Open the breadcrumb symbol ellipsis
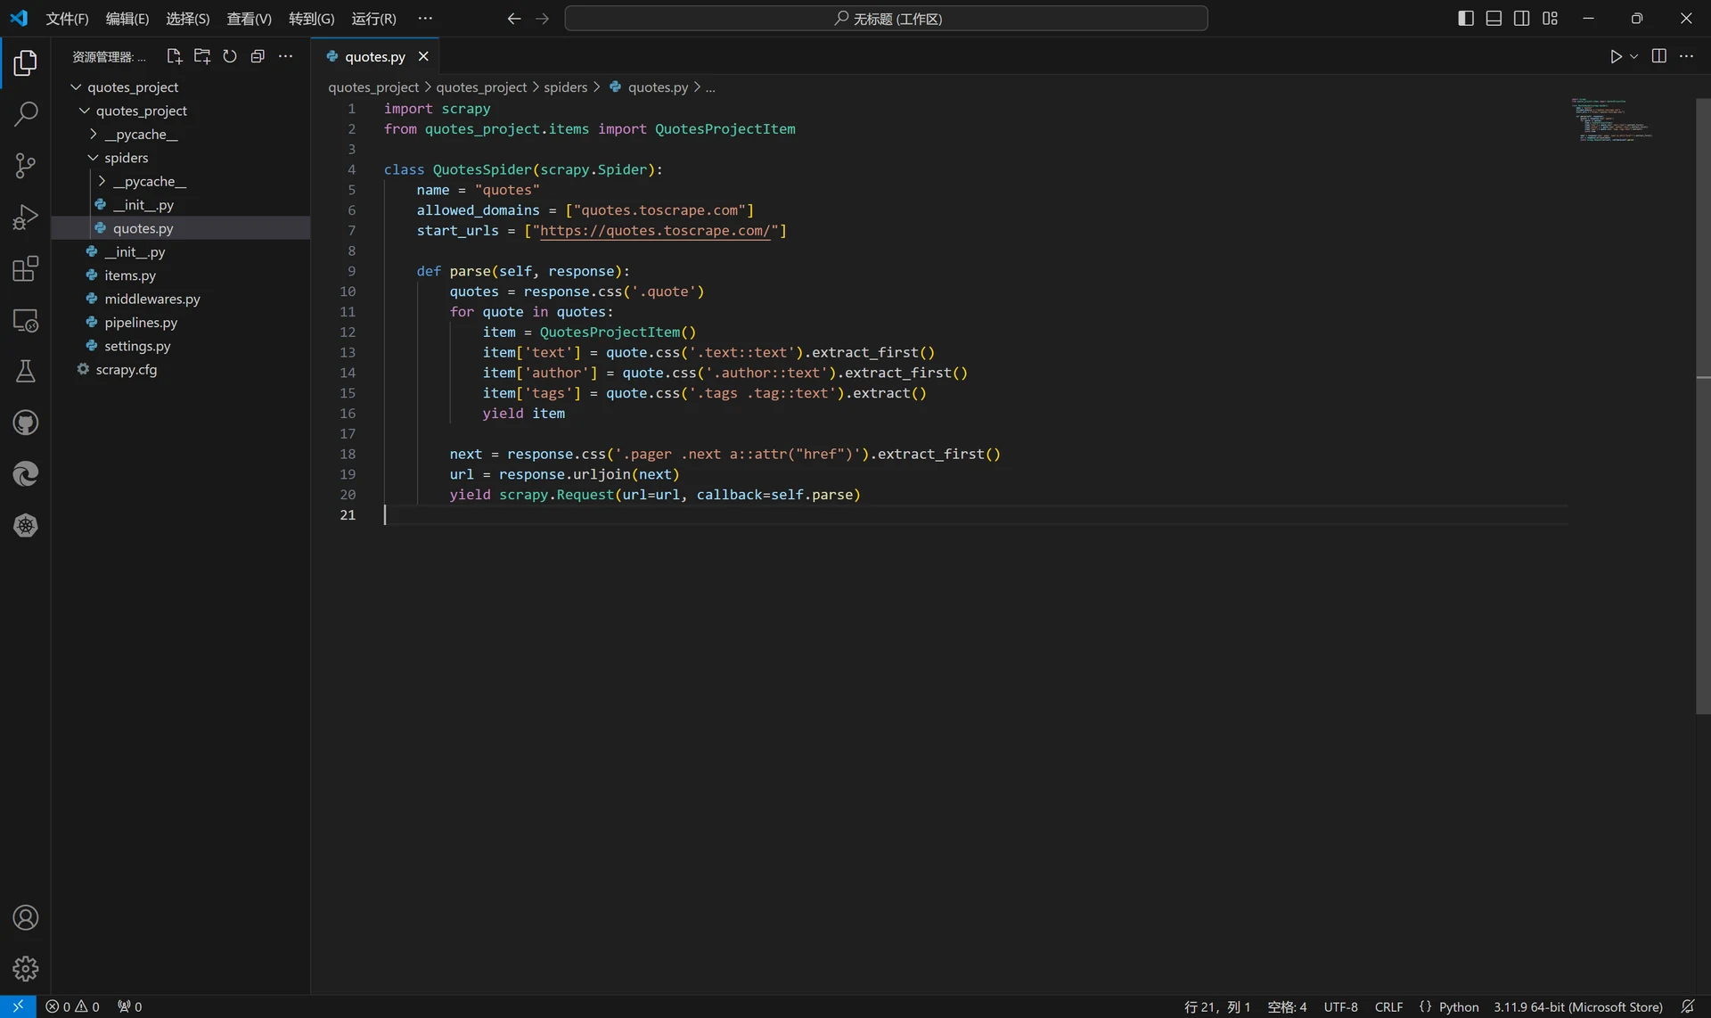 pos(710,87)
